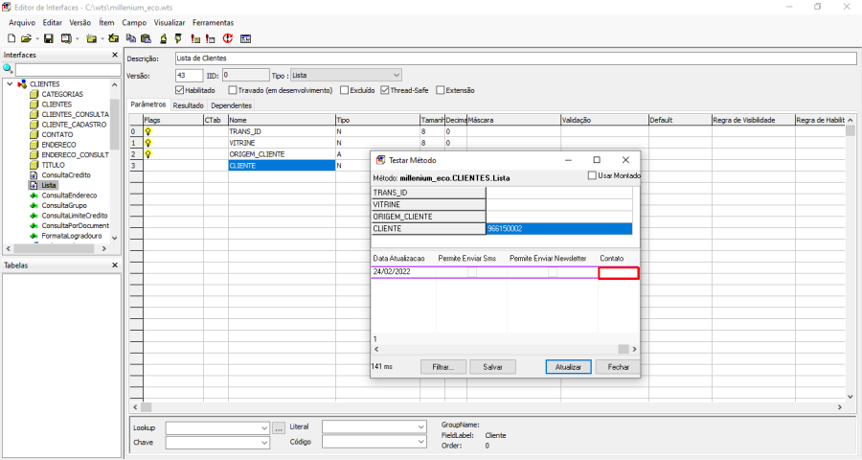The height and width of the screenshot is (460, 862).
Task: Close the Tabelas panel
Action: (x=114, y=265)
